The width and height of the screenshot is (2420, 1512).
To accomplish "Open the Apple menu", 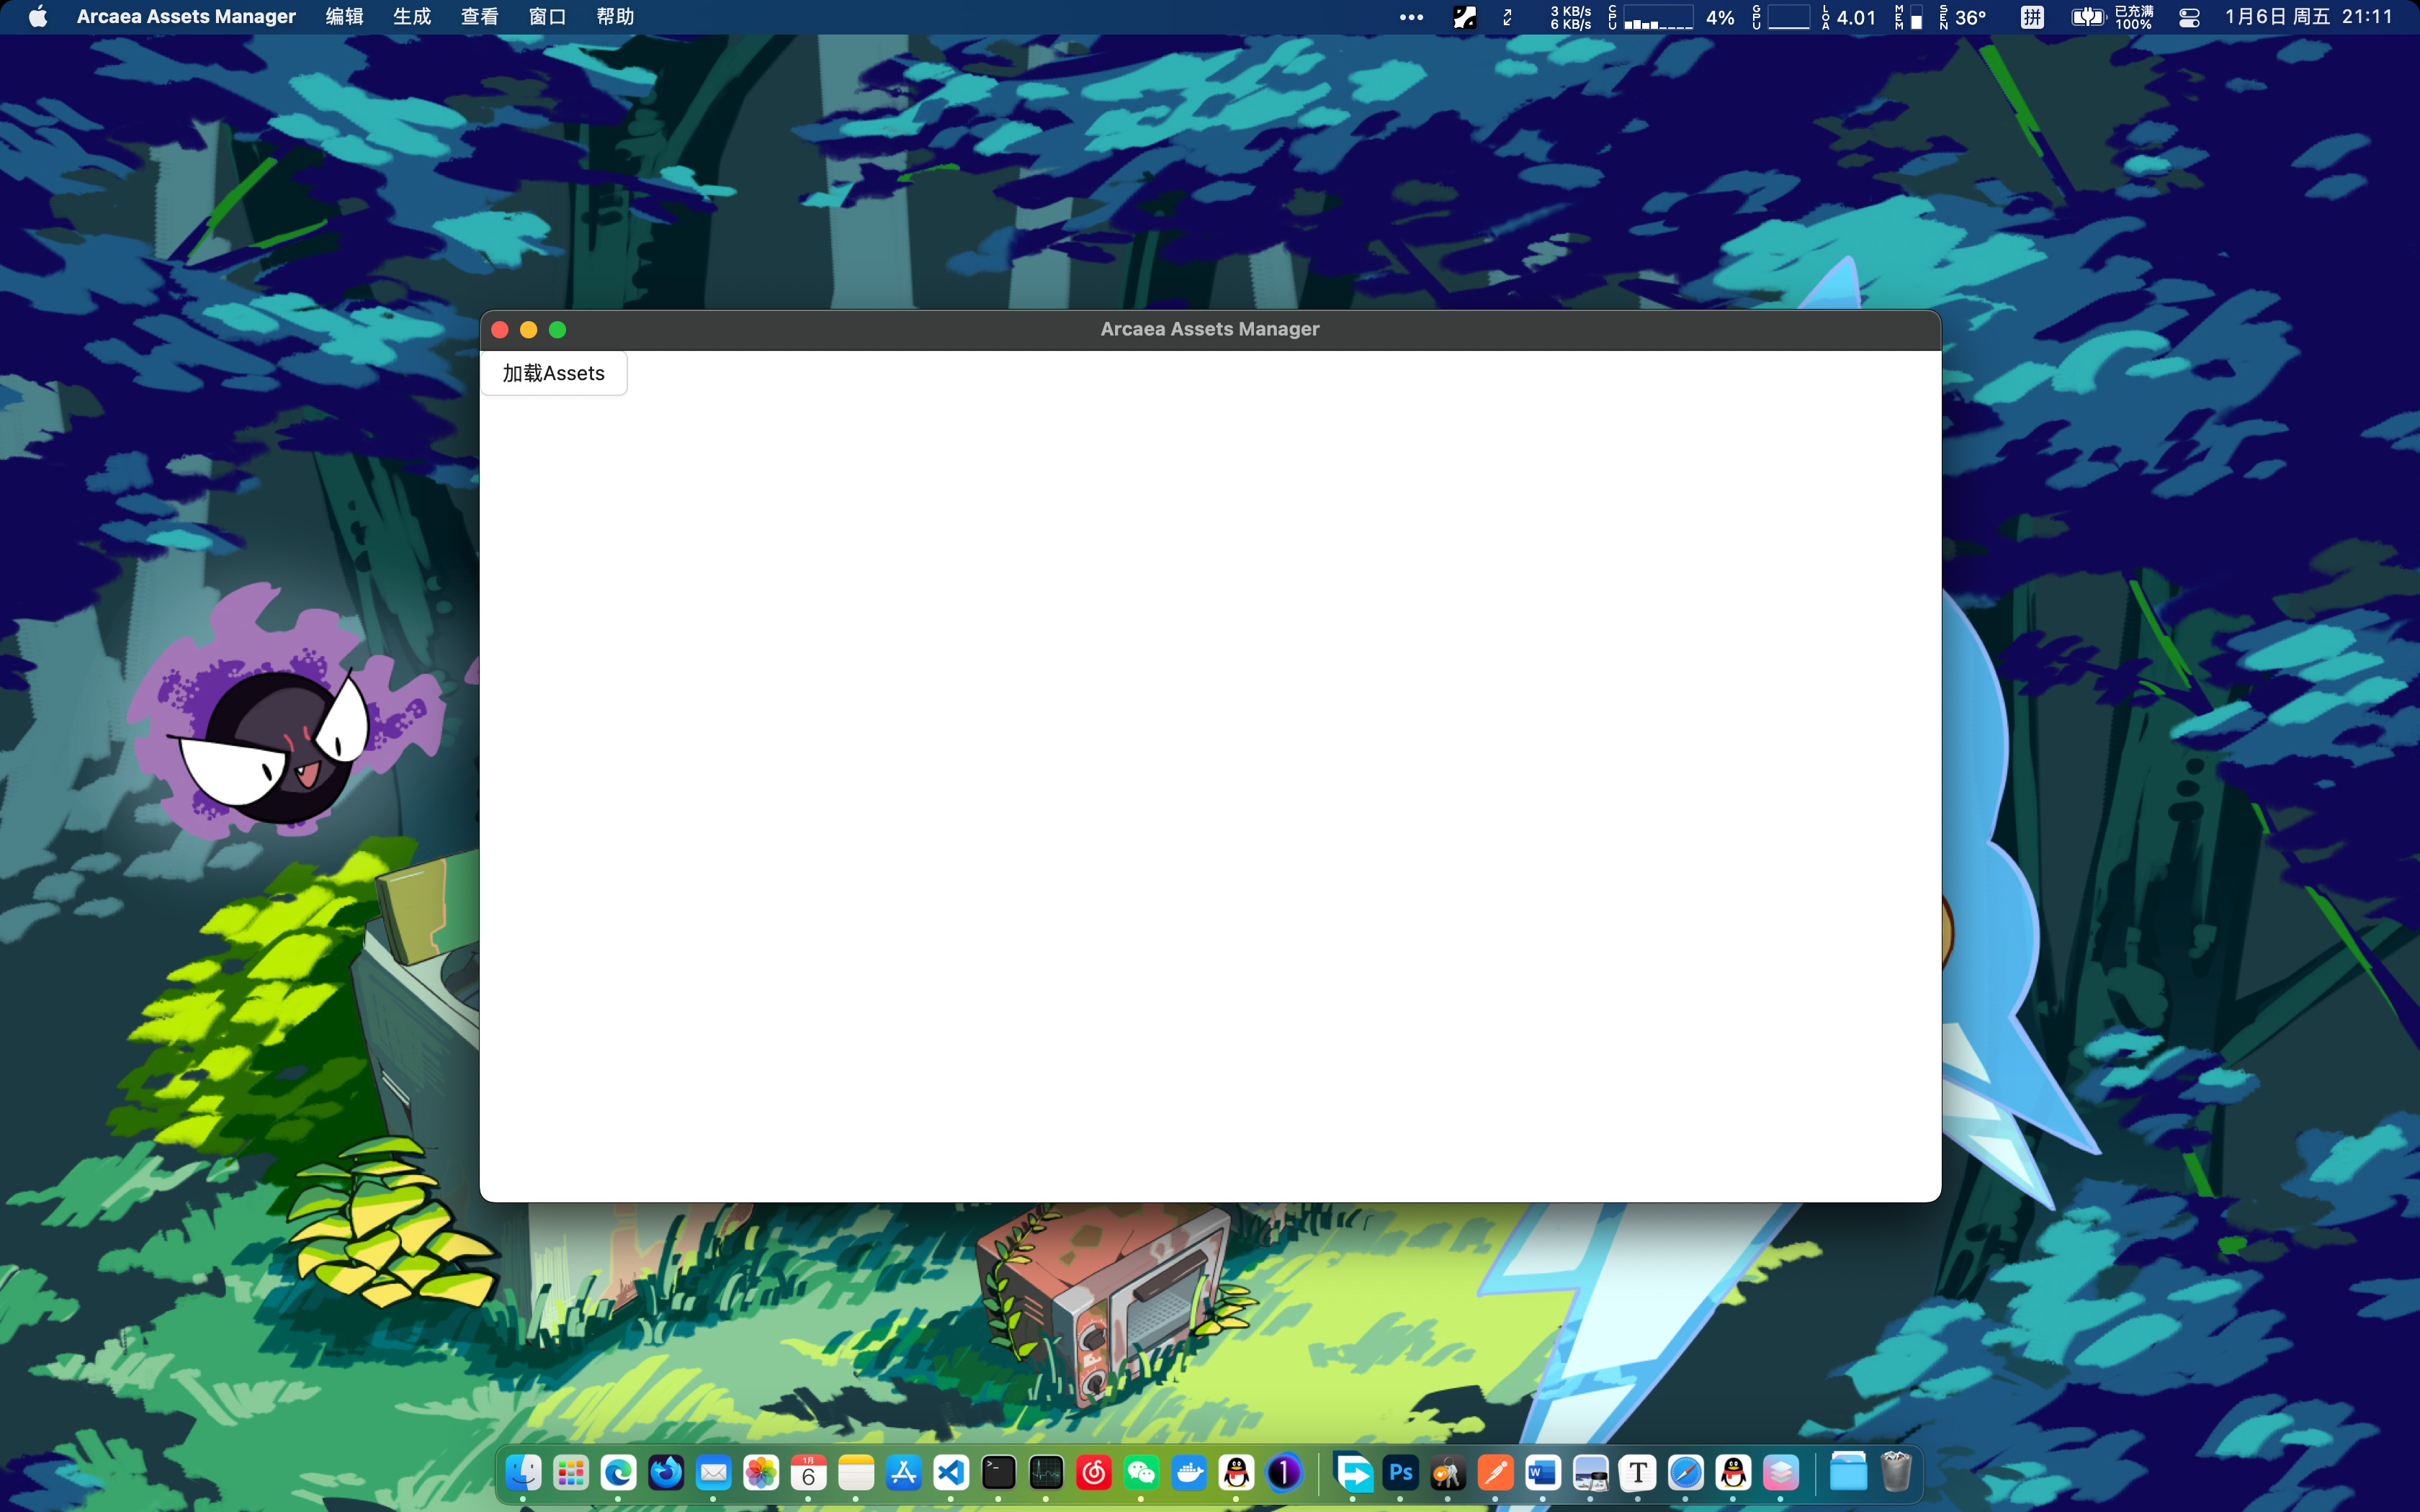I will 38,17.
